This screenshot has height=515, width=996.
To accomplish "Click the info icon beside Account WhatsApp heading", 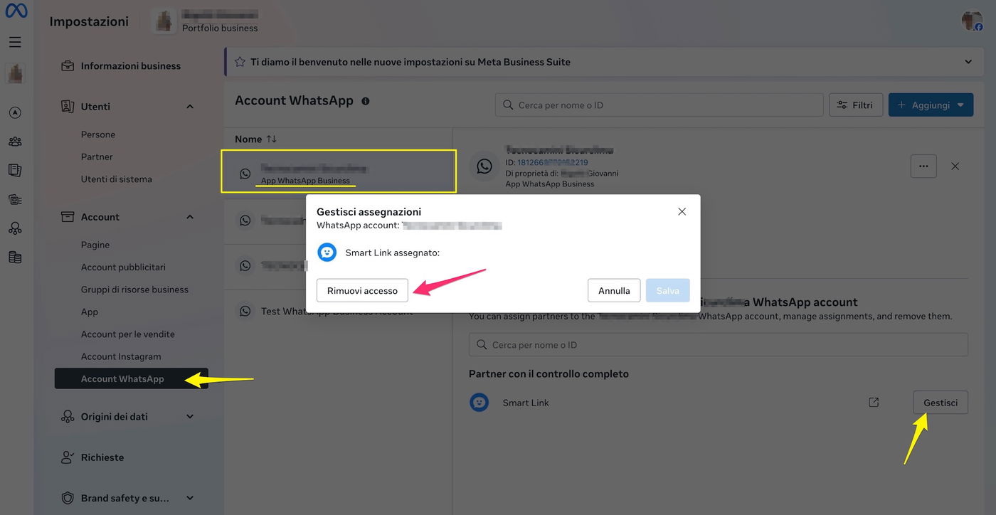I will [366, 101].
